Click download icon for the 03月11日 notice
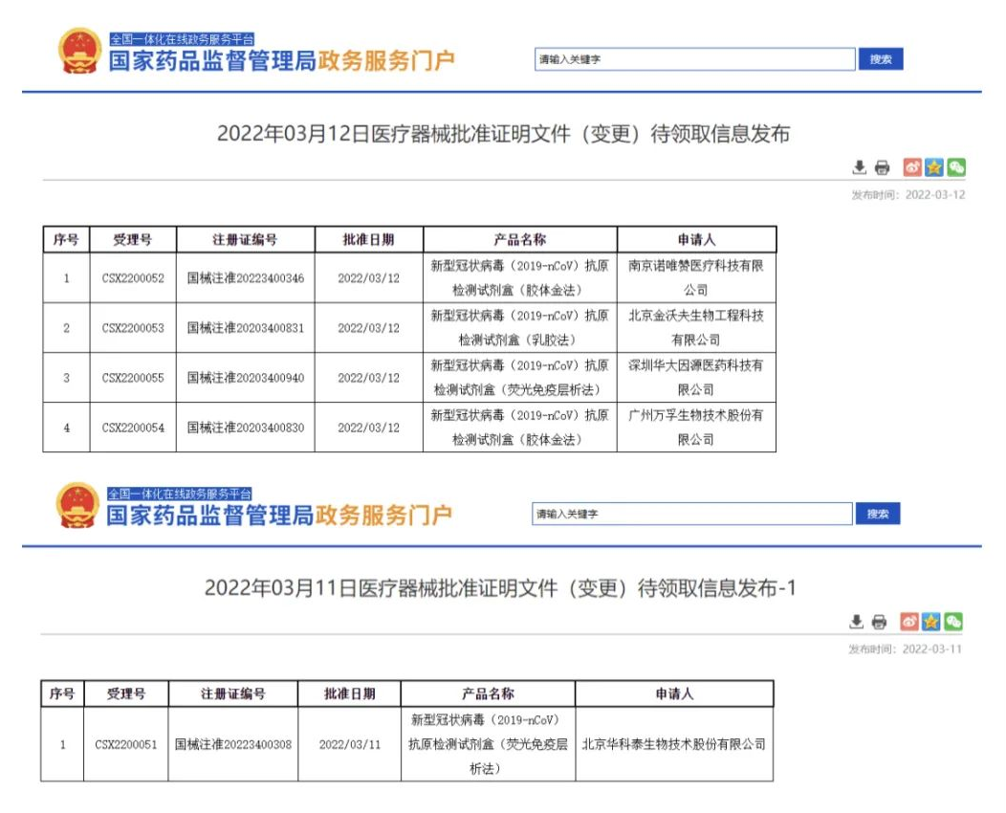The width and height of the screenshot is (1006, 813). (x=857, y=622)
